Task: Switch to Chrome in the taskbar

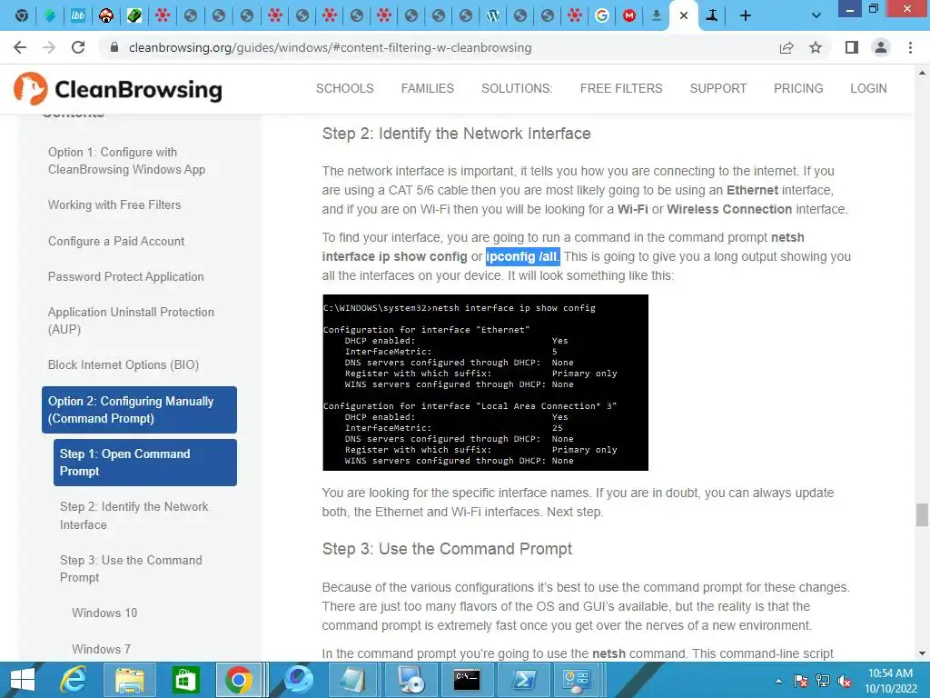Action: (239, 680)
